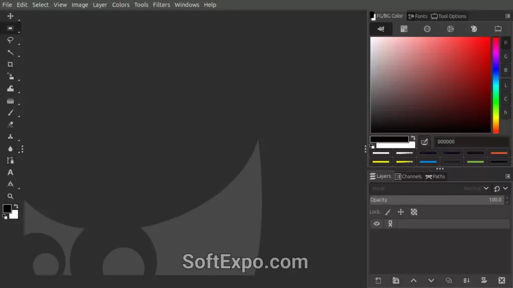The height and width of the screenshot is (288, 513).
Task: Open the Layers dock configure menu
Action: [507, 176]
